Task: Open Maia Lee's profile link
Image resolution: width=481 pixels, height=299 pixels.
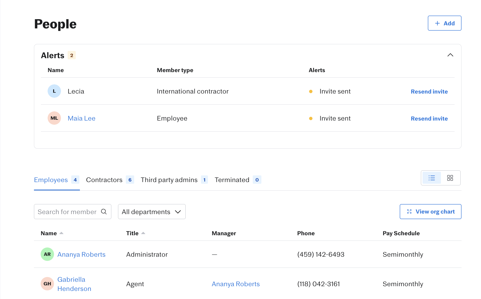Action: (82, 118)
